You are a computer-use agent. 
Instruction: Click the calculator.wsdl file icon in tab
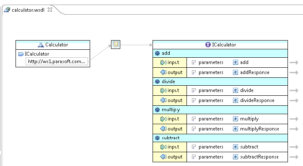tap(7, 10)
